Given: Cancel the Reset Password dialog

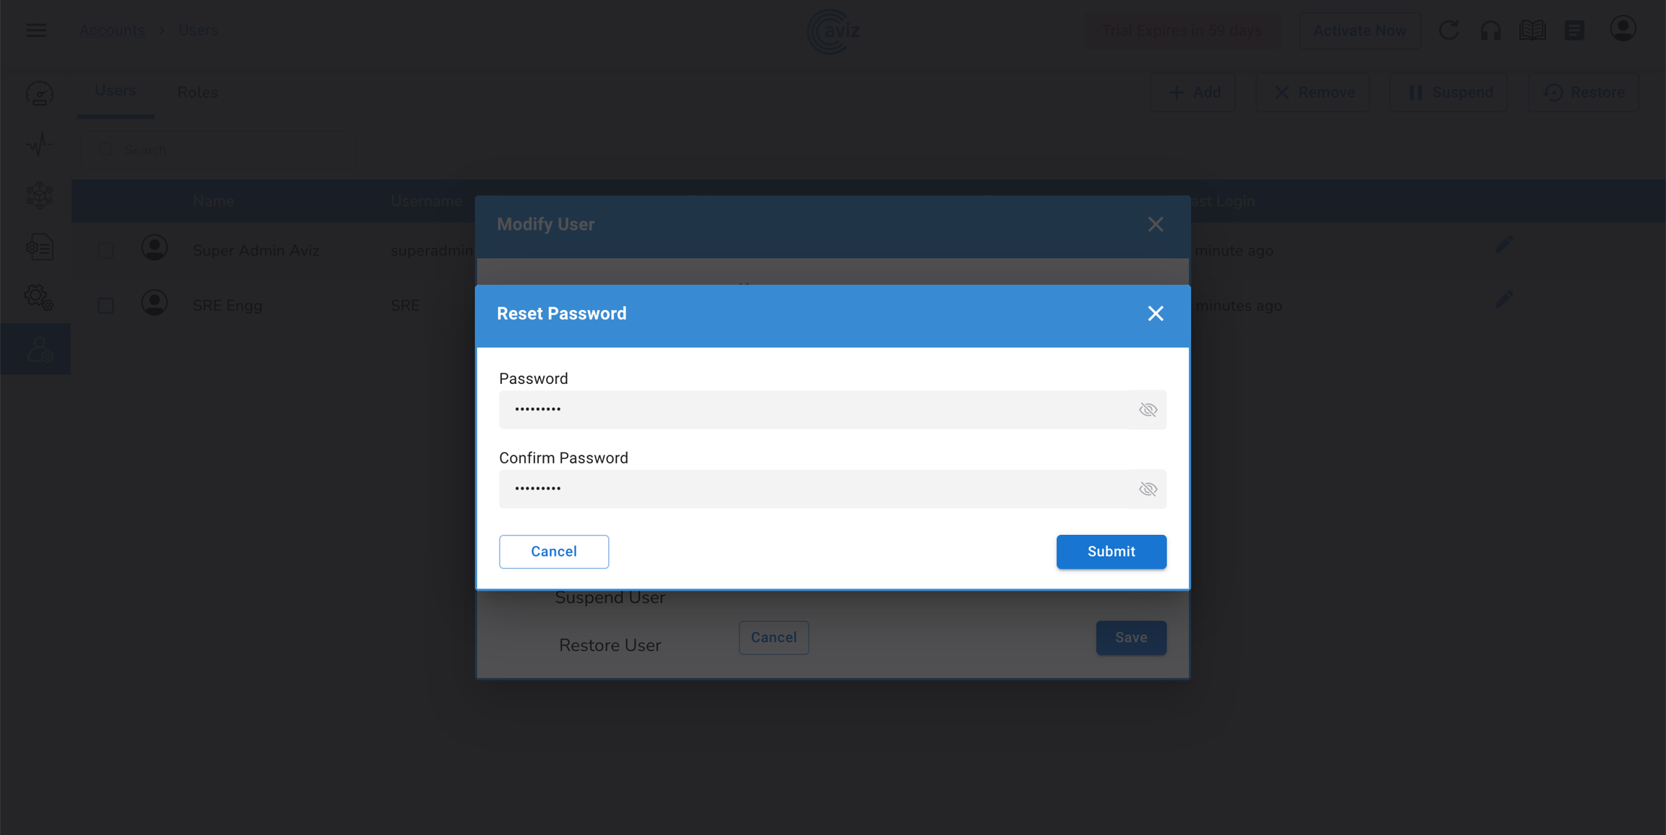Looking at the screenshot, I should [x=553, y=552].
